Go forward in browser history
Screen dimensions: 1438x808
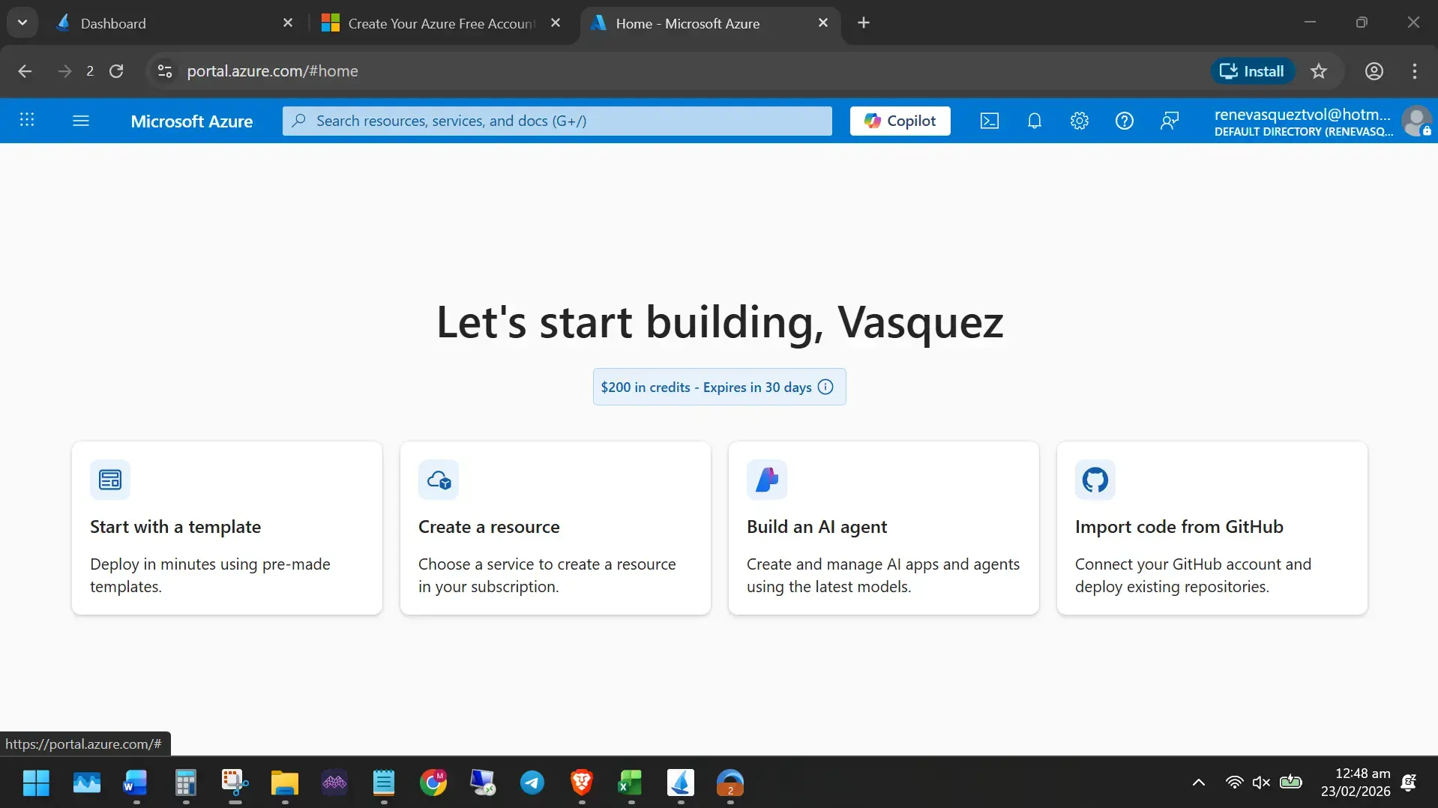pyautogui.click(x=65, y=71)
